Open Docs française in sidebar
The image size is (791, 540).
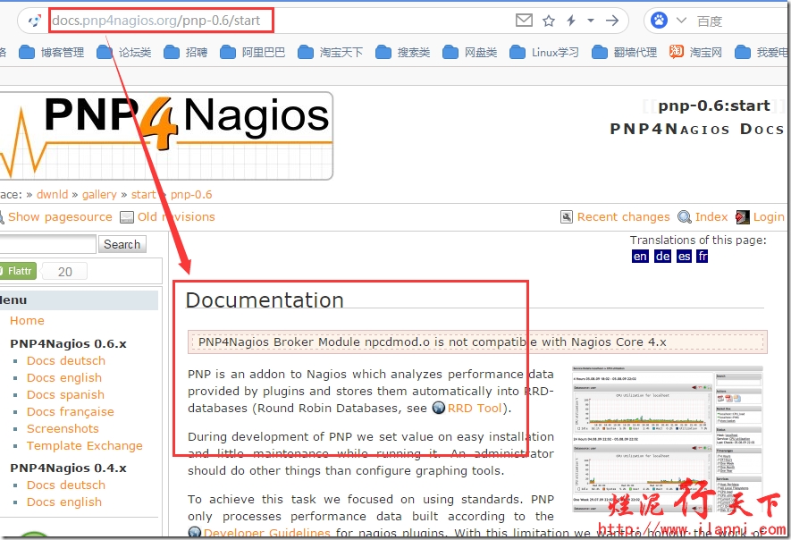click(x=70, y=412)
